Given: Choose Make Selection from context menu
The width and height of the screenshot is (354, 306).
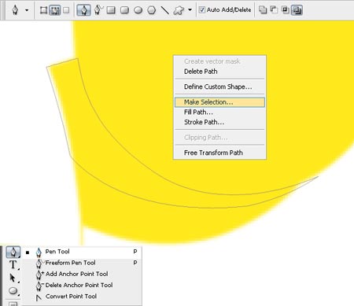Looking at the screenshot, I should pyautogui.click(x=219, y=102).
